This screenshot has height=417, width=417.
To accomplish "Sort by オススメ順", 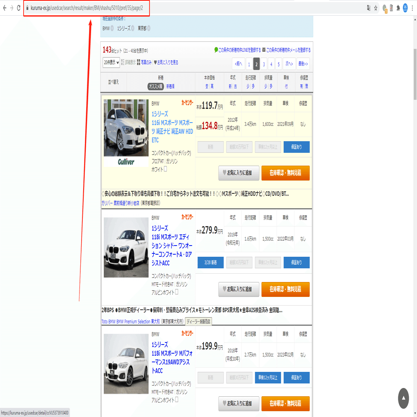I will [156, 87].
